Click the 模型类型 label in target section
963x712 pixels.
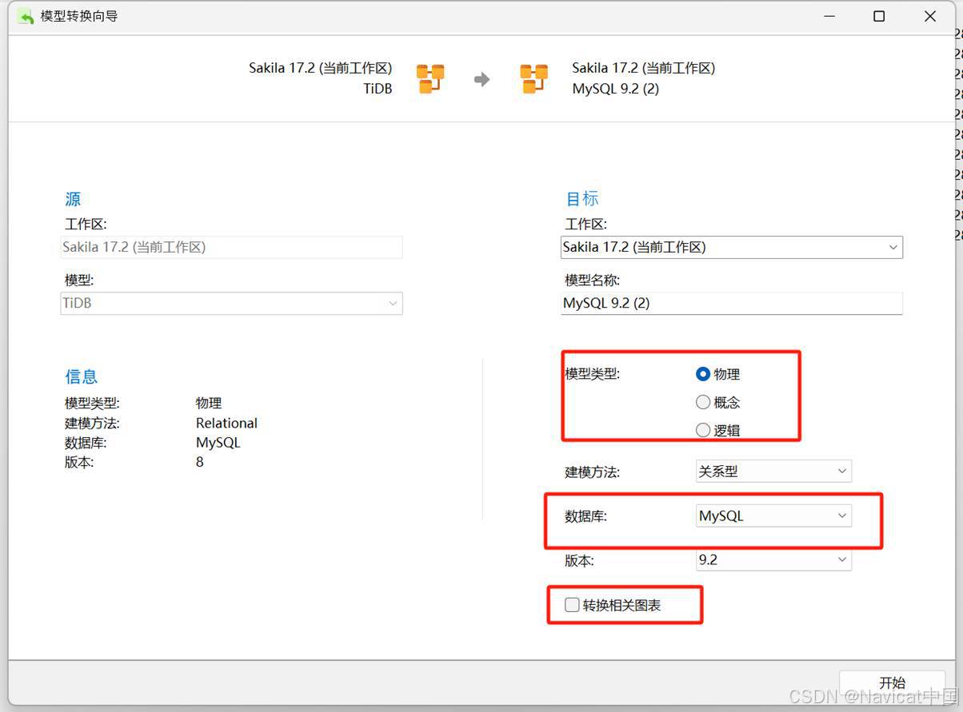pos(592,373)
